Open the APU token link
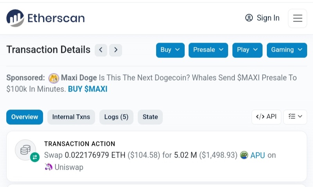The image size is (313, 187). click(x=257, y=155)
